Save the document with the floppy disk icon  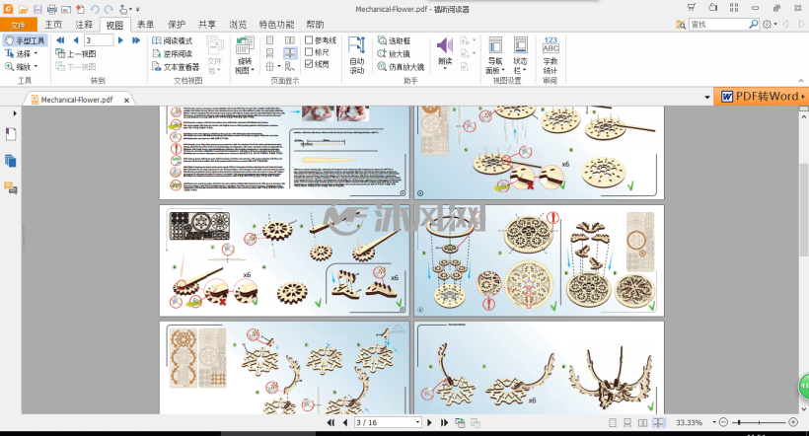click(37, 9)
